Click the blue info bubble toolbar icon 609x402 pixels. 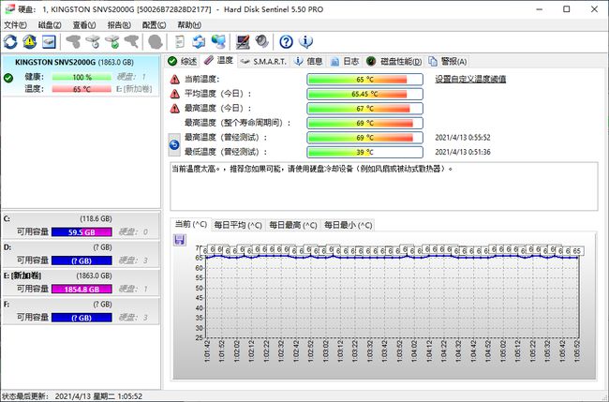click(x=306, y=41)
